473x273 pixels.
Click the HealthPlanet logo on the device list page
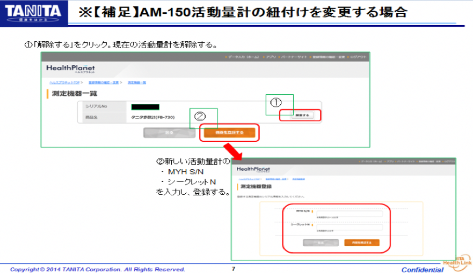(x=70, y=69)
